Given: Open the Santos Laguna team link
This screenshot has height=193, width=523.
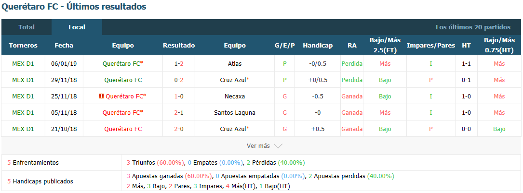Looking at the screenshot, I should (x=235, y=113).
